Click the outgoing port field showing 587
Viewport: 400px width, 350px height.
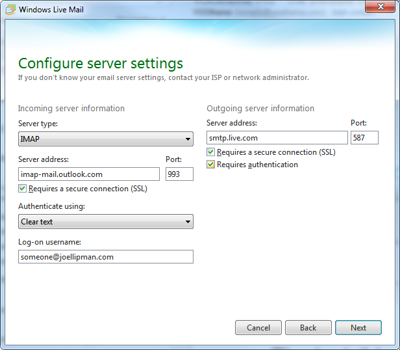364,138
